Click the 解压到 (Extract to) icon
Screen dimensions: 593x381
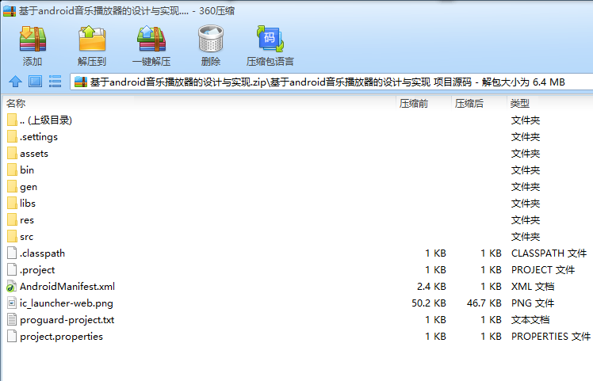click(92, 39)
